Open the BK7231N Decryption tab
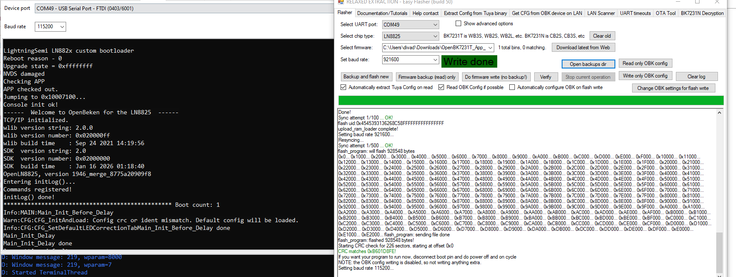736x277 pixels. coord(703,13)
